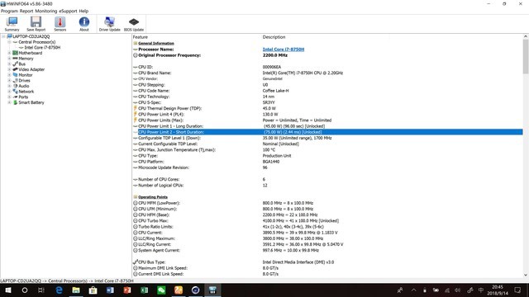529x297 pixels.
Task: Select the Memory module icon in tree
Action: click(15, 59)
